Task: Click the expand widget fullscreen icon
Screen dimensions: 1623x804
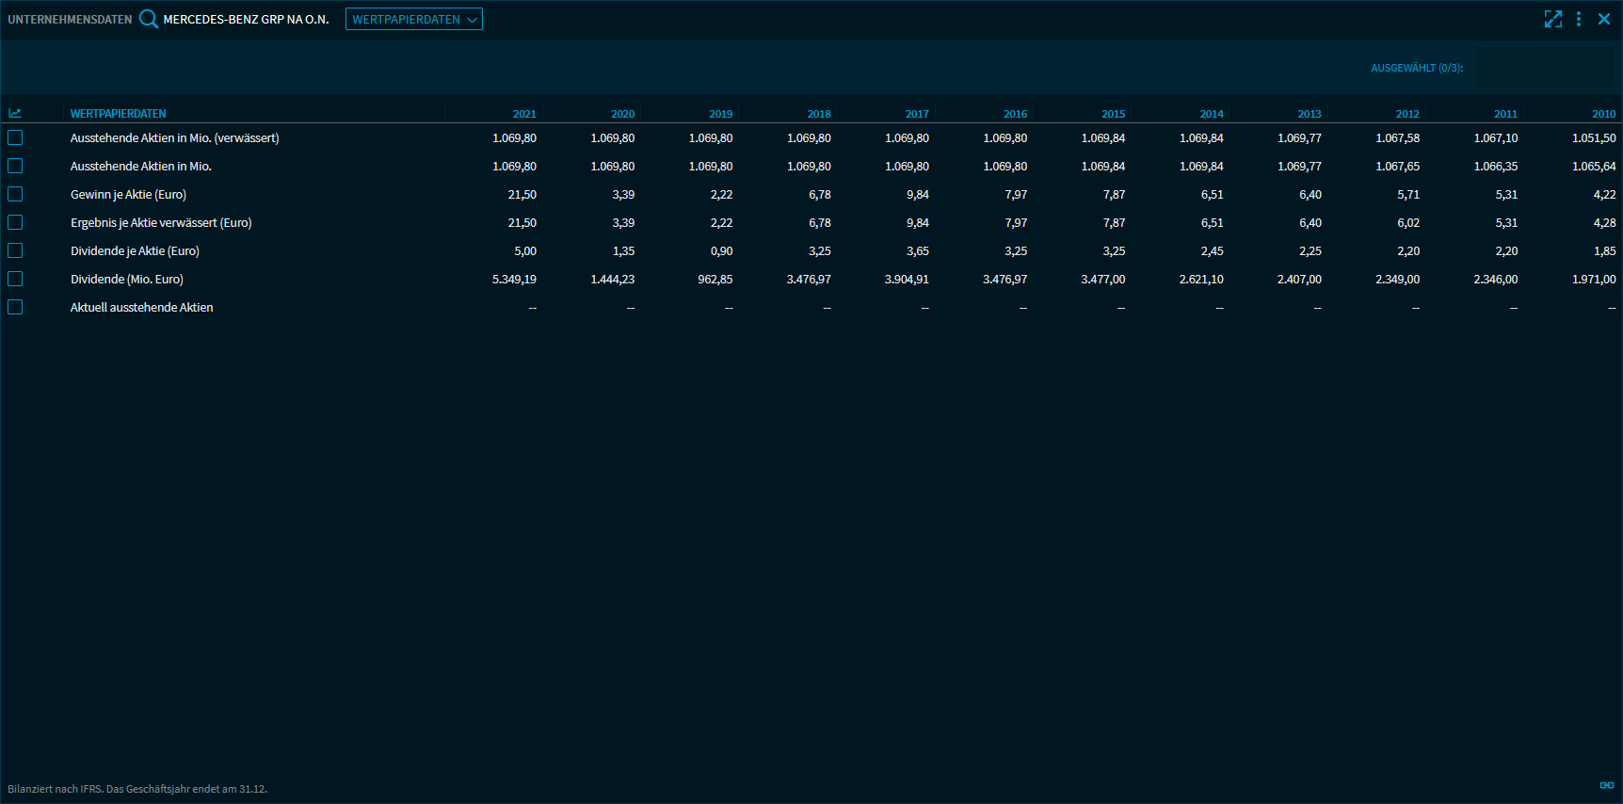Action: 1553,19
